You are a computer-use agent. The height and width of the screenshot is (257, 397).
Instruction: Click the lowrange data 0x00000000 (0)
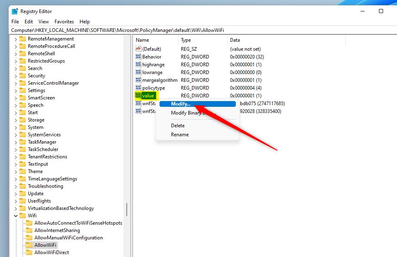[x=246, y=72]
